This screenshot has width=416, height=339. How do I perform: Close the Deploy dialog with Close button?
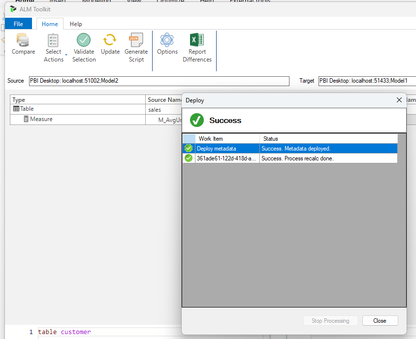coord(380,320)
